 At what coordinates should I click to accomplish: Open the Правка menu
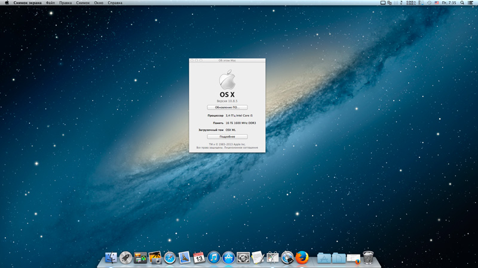point(65,3)
